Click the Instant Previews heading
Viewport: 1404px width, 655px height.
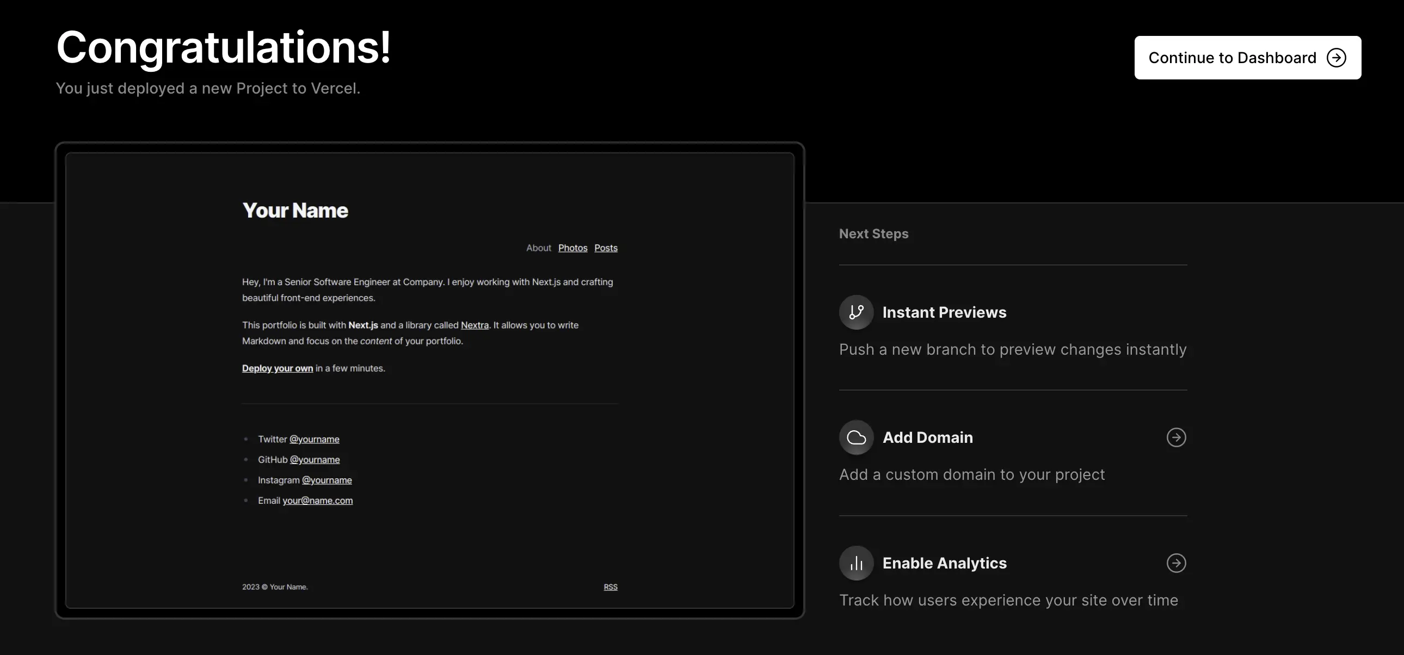[x=944, y=312]
